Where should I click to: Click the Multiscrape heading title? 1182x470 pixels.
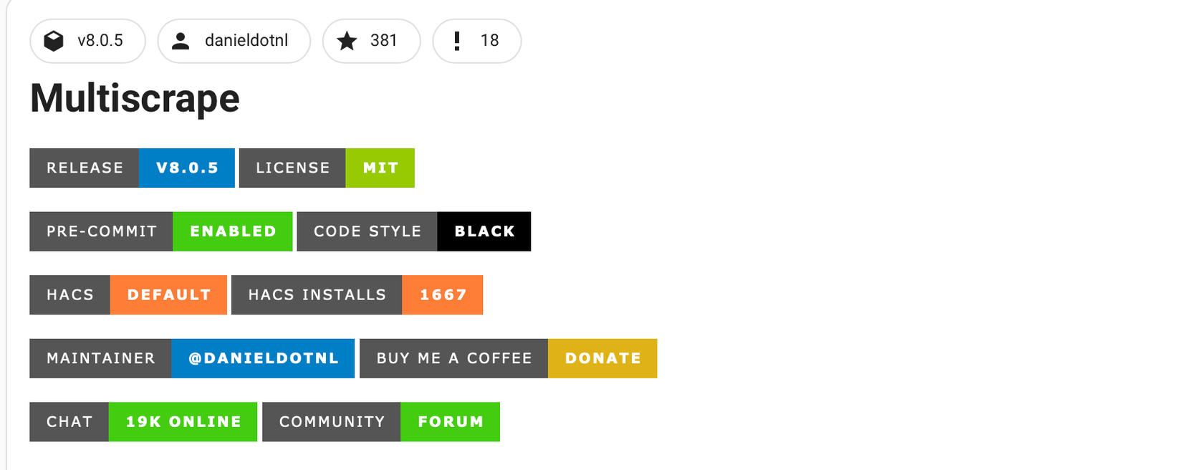[x=135, y=98]
